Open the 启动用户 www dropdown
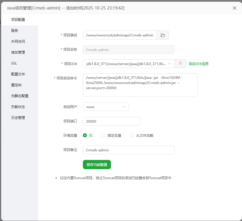Viewport: 242px width, 221px height. tap(106, 107)
